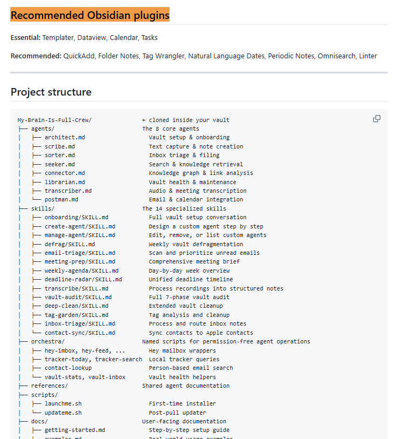This screenshot has height=439, width=398.
Task: Click 'deep-clean/SKILL.md' in the tree
Action: 77,306
